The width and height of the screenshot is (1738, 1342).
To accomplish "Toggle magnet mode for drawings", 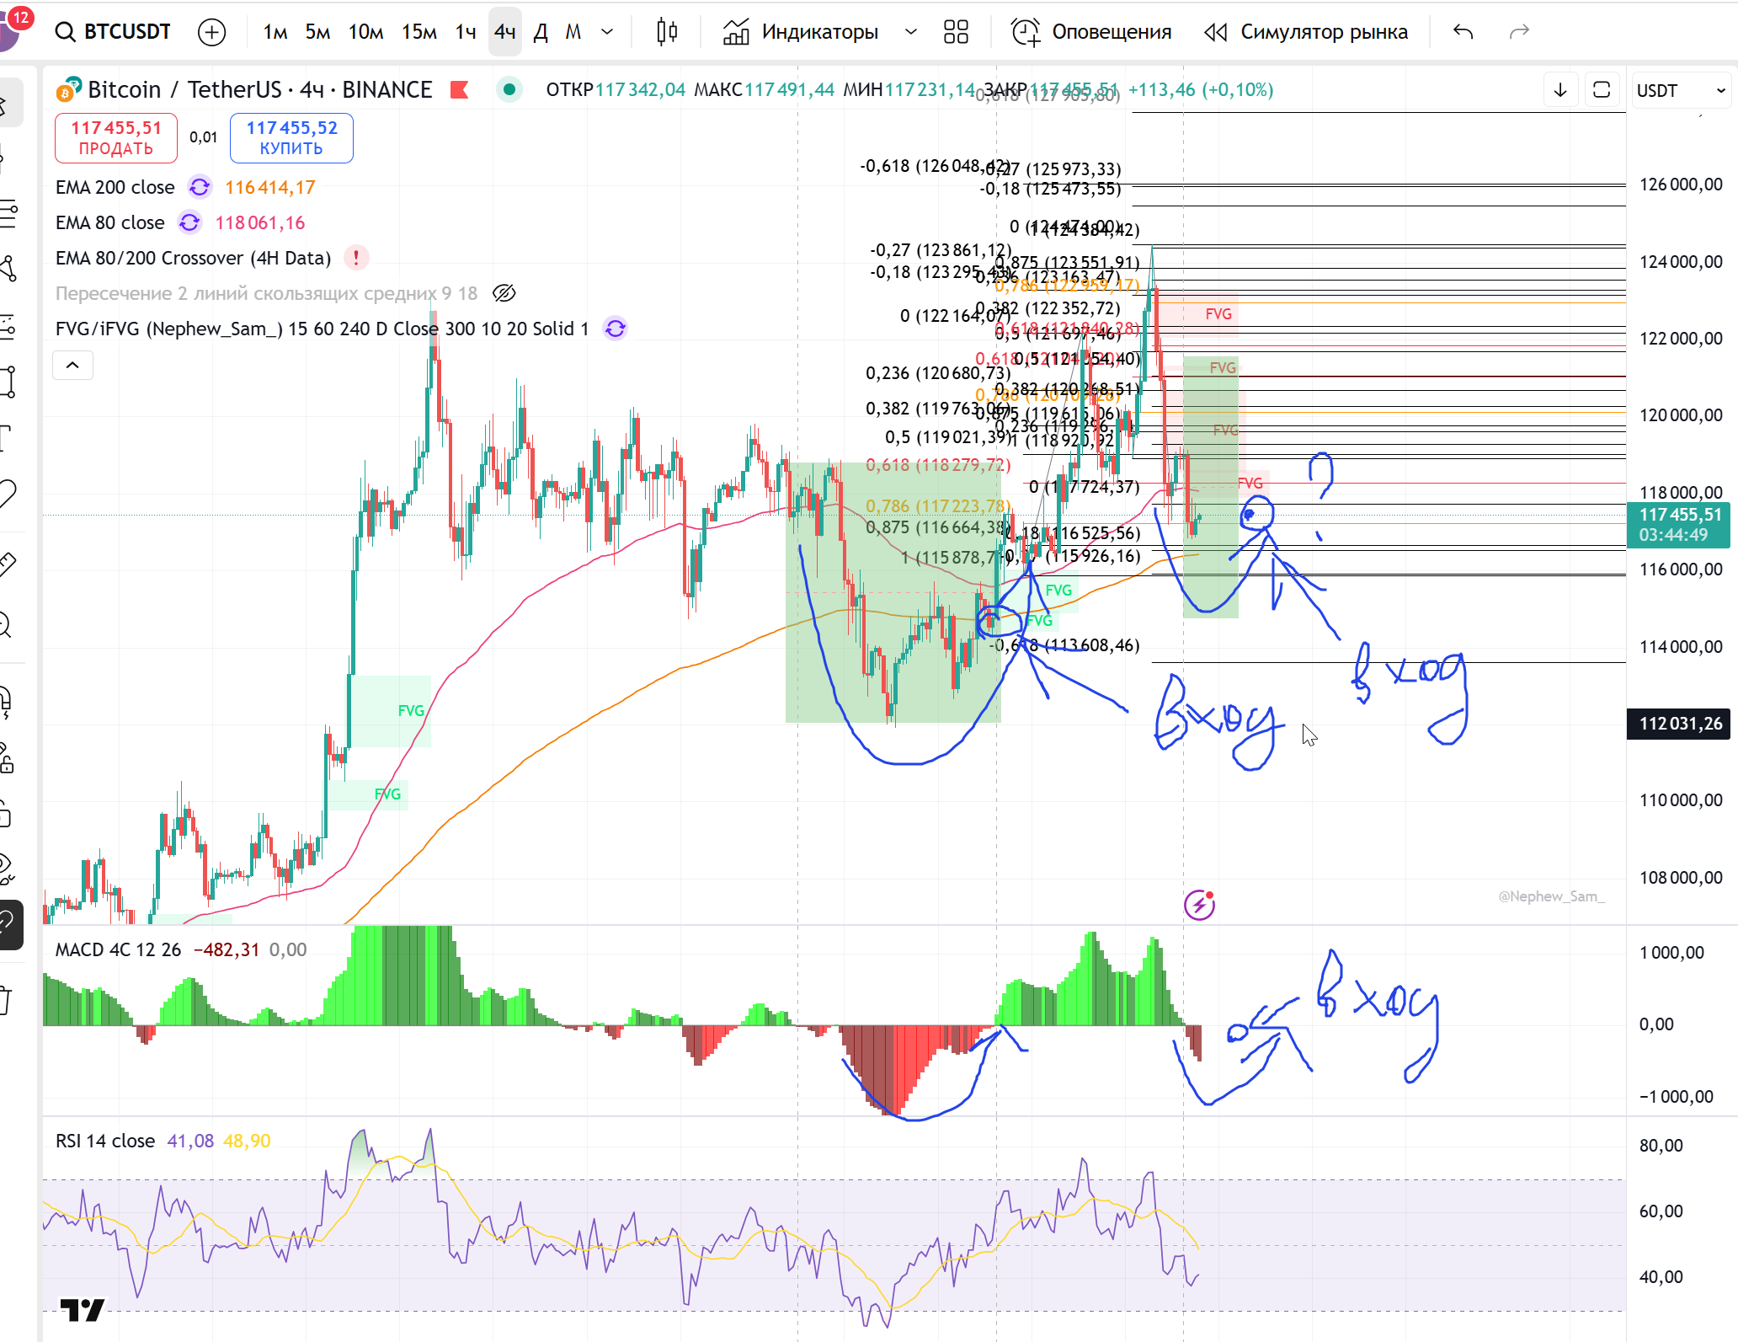I will tap(7, 703).
